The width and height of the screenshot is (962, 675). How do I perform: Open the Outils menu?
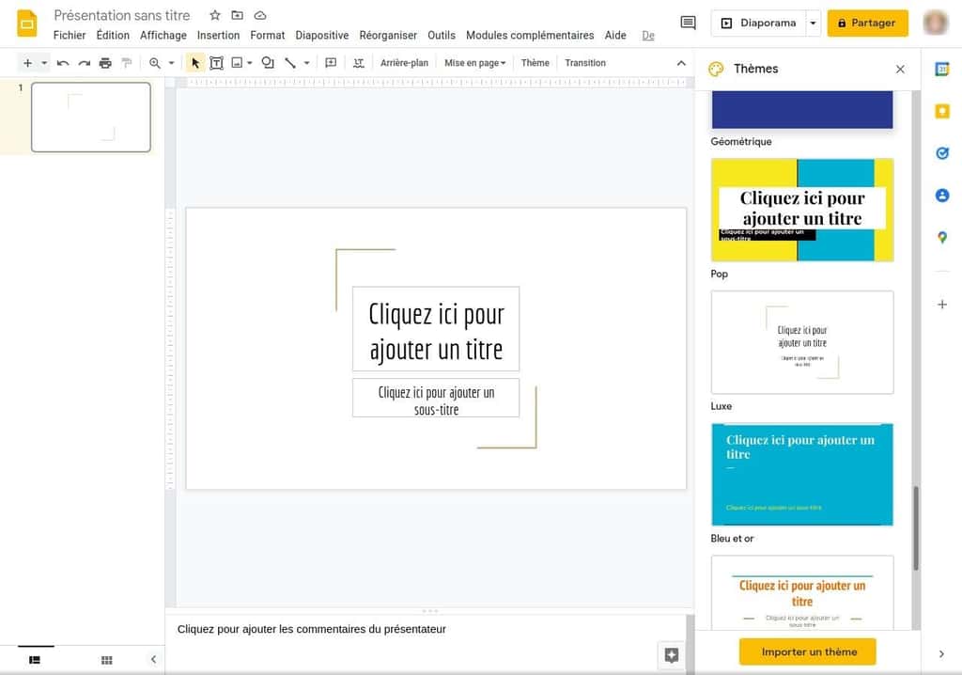point(441,35)
